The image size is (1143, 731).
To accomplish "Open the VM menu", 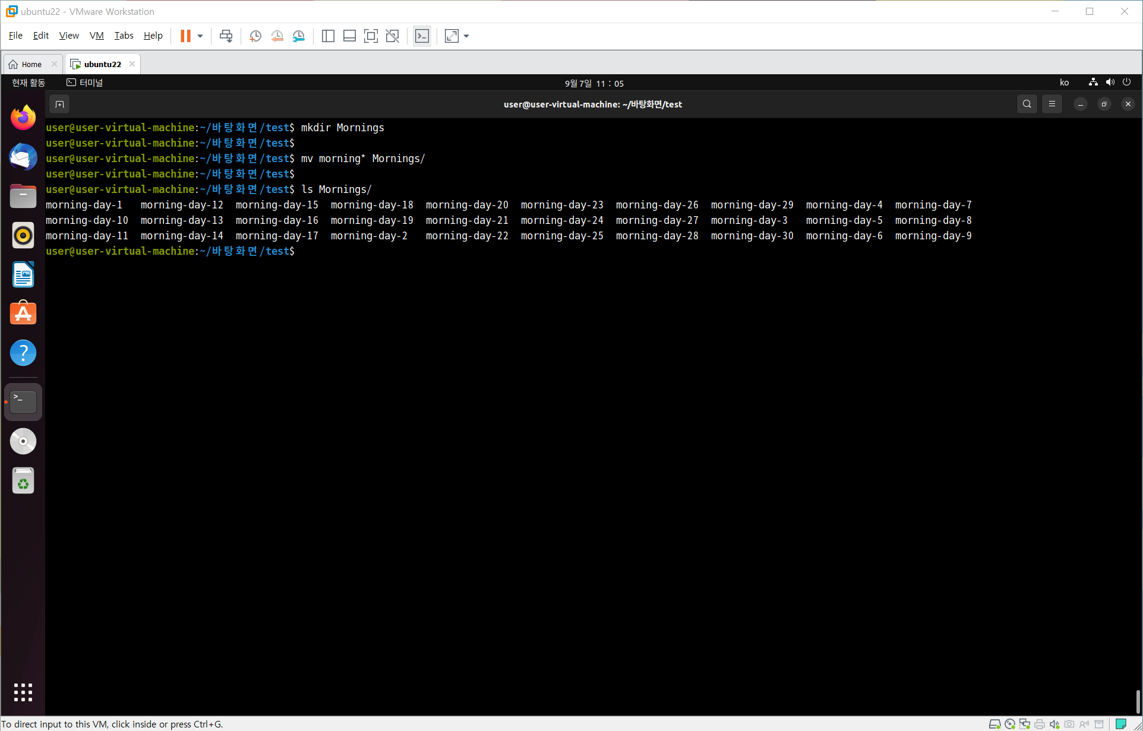I will pos(96,36).
